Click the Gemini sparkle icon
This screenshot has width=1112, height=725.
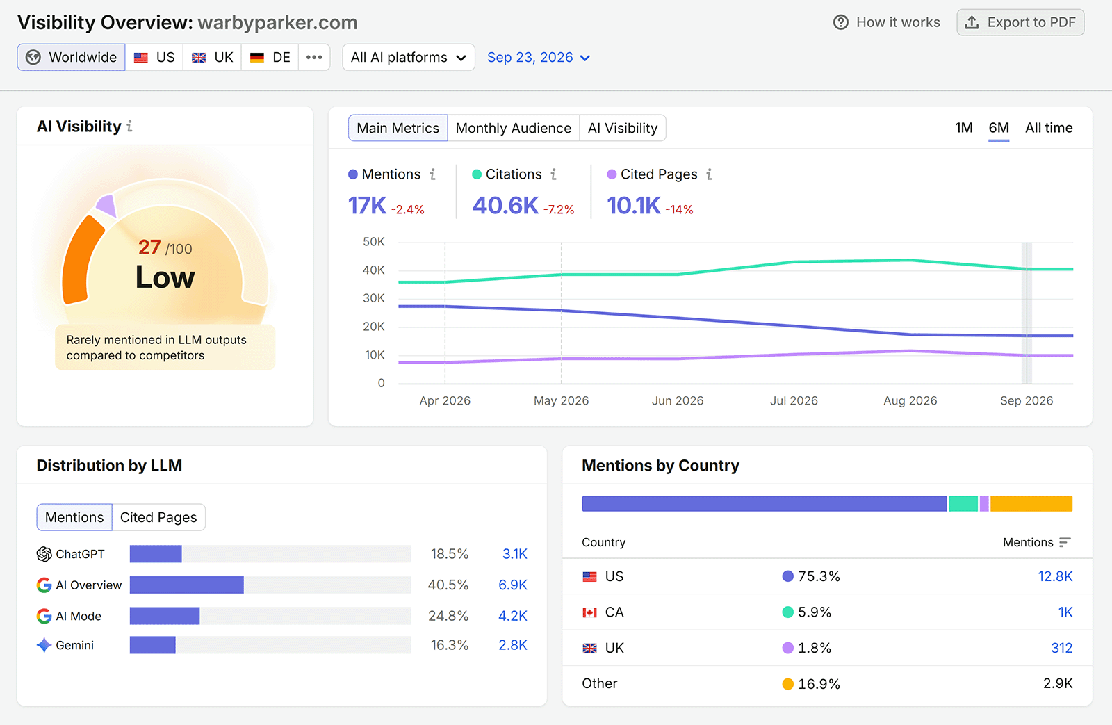(x=44, y=645)
